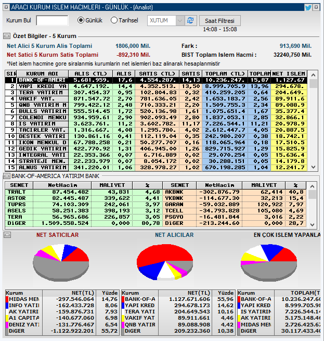Viewport: 324px width, 341px height.
Task: Sort by the TOPLAM (TL) column header
Action: tap(225, 73)
